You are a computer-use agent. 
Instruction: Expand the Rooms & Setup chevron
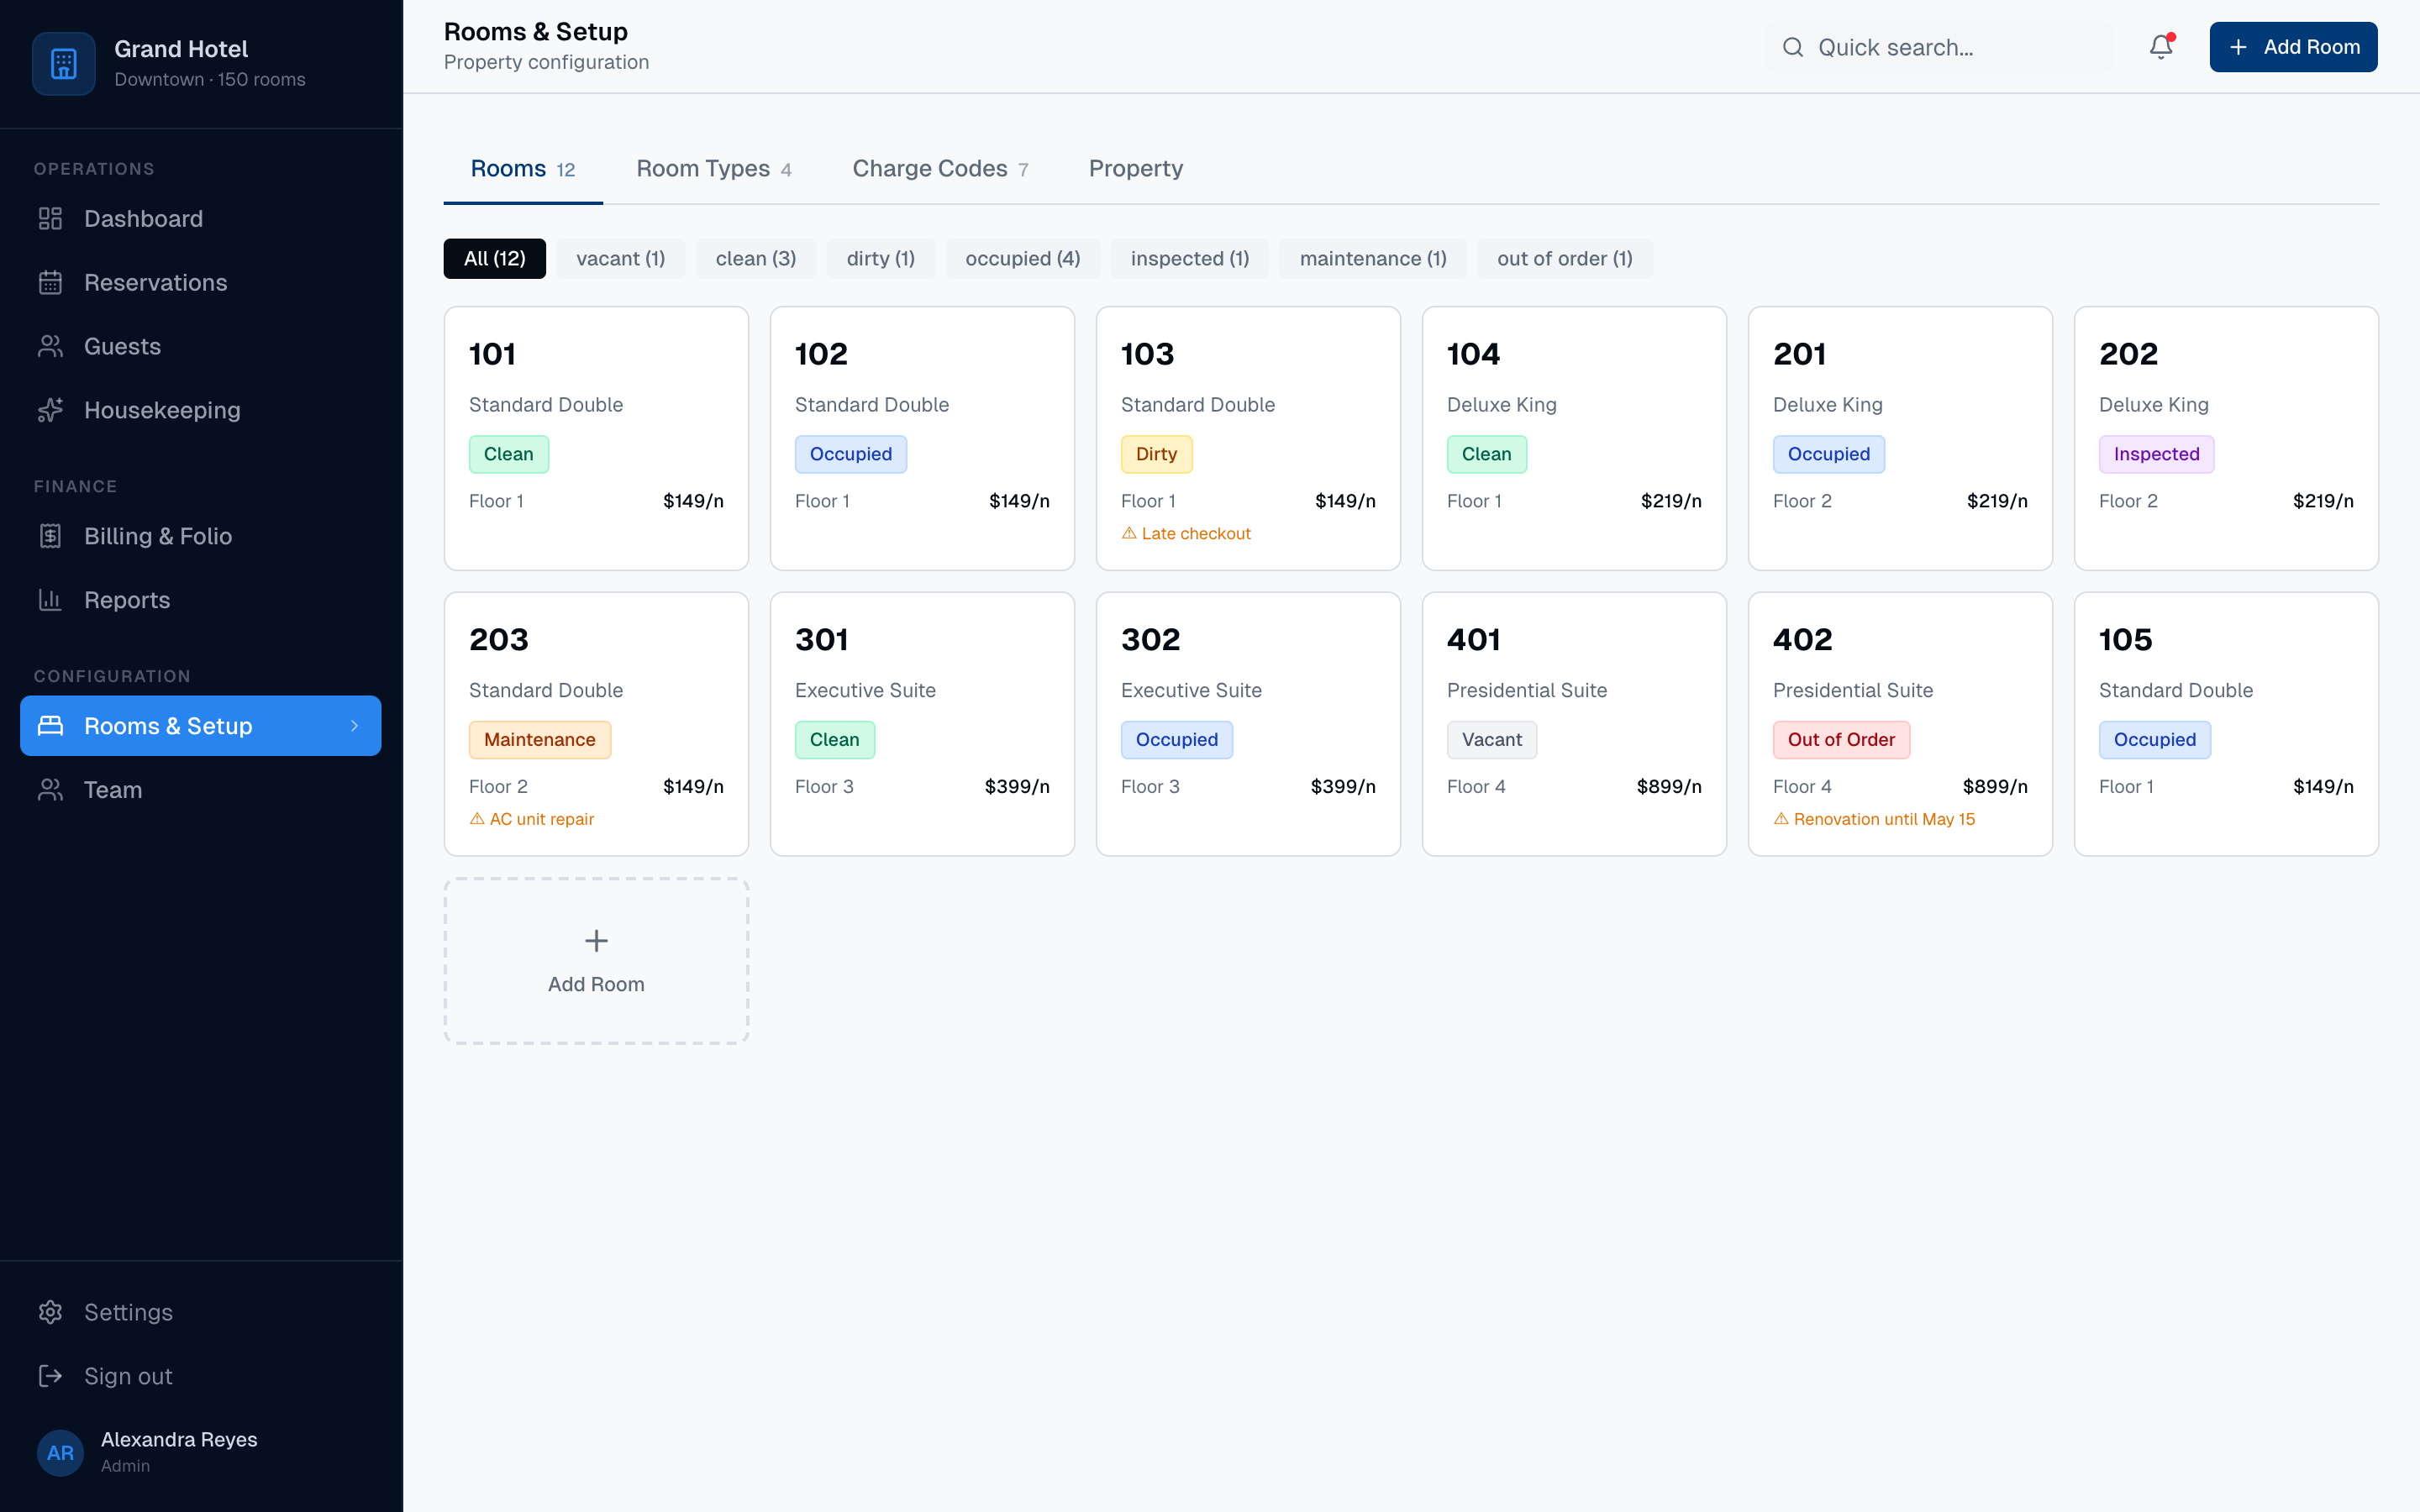354,725
